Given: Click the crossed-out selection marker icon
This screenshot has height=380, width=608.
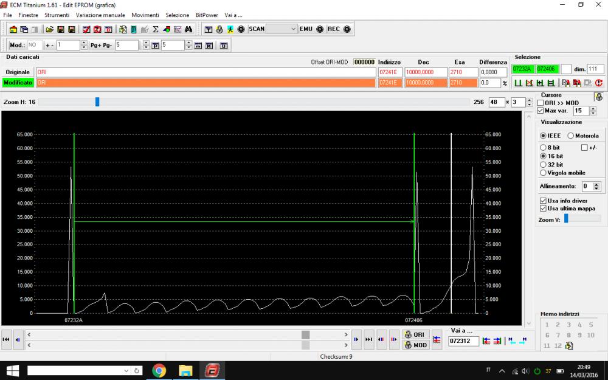Looking at the screenshot, I should coord(529,83).
